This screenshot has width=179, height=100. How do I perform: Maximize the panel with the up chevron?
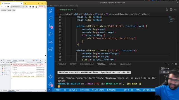click(x=172, y=64)
